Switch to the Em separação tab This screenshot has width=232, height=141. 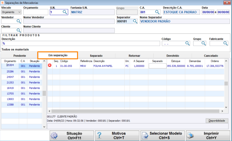[x=58, y=55]
